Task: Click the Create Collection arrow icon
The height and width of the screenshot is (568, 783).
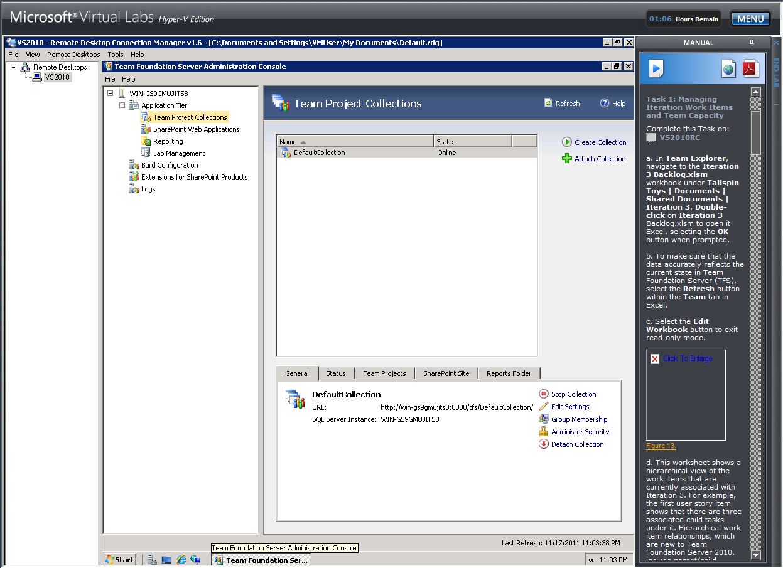Action: (566, 142)
